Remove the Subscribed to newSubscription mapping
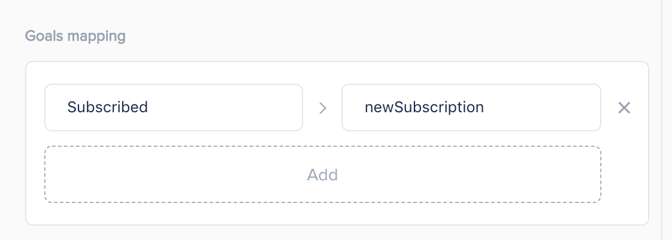Viewport: 672px width, 240px height. 624,108
